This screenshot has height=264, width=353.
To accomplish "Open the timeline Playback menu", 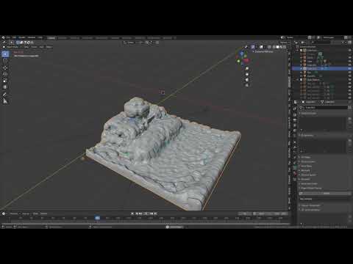I will (14, 213).
